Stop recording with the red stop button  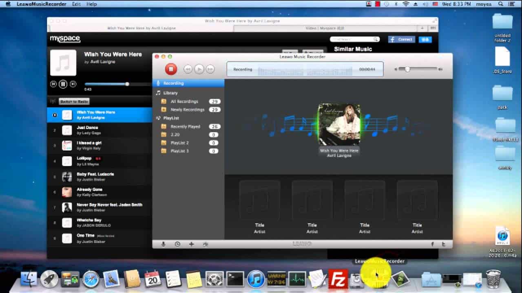pos(171,69)
